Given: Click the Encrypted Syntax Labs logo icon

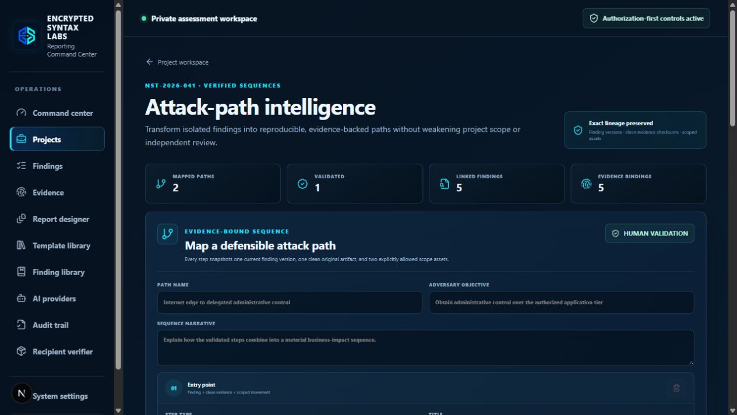Looking at the screenshot, I should coord(27,36).
